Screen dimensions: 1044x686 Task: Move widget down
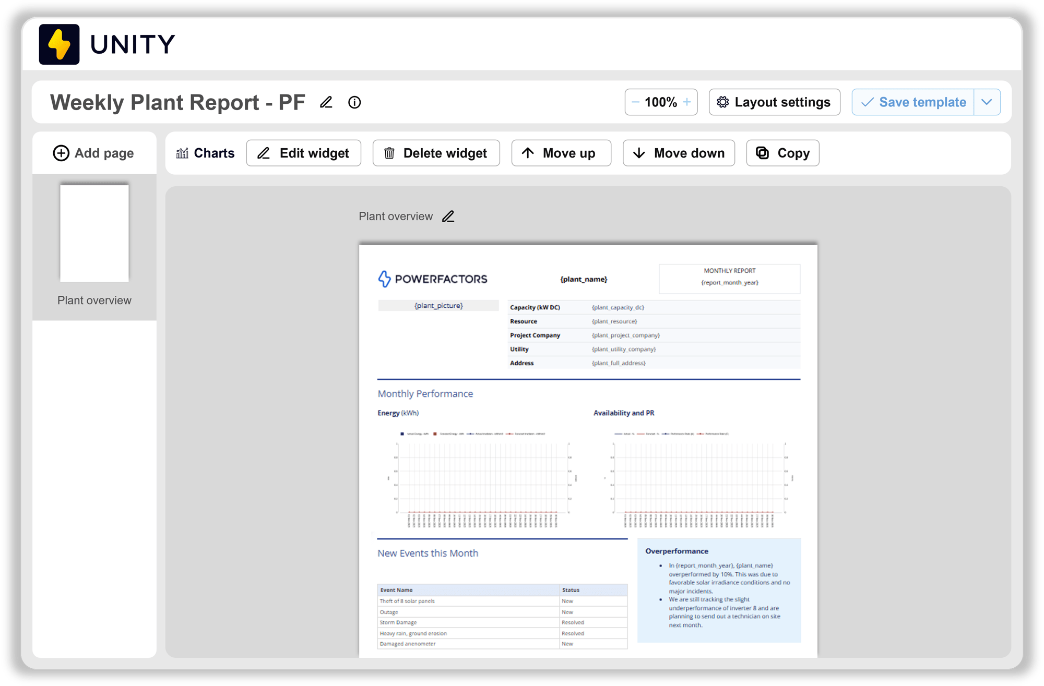pos(679,153)
